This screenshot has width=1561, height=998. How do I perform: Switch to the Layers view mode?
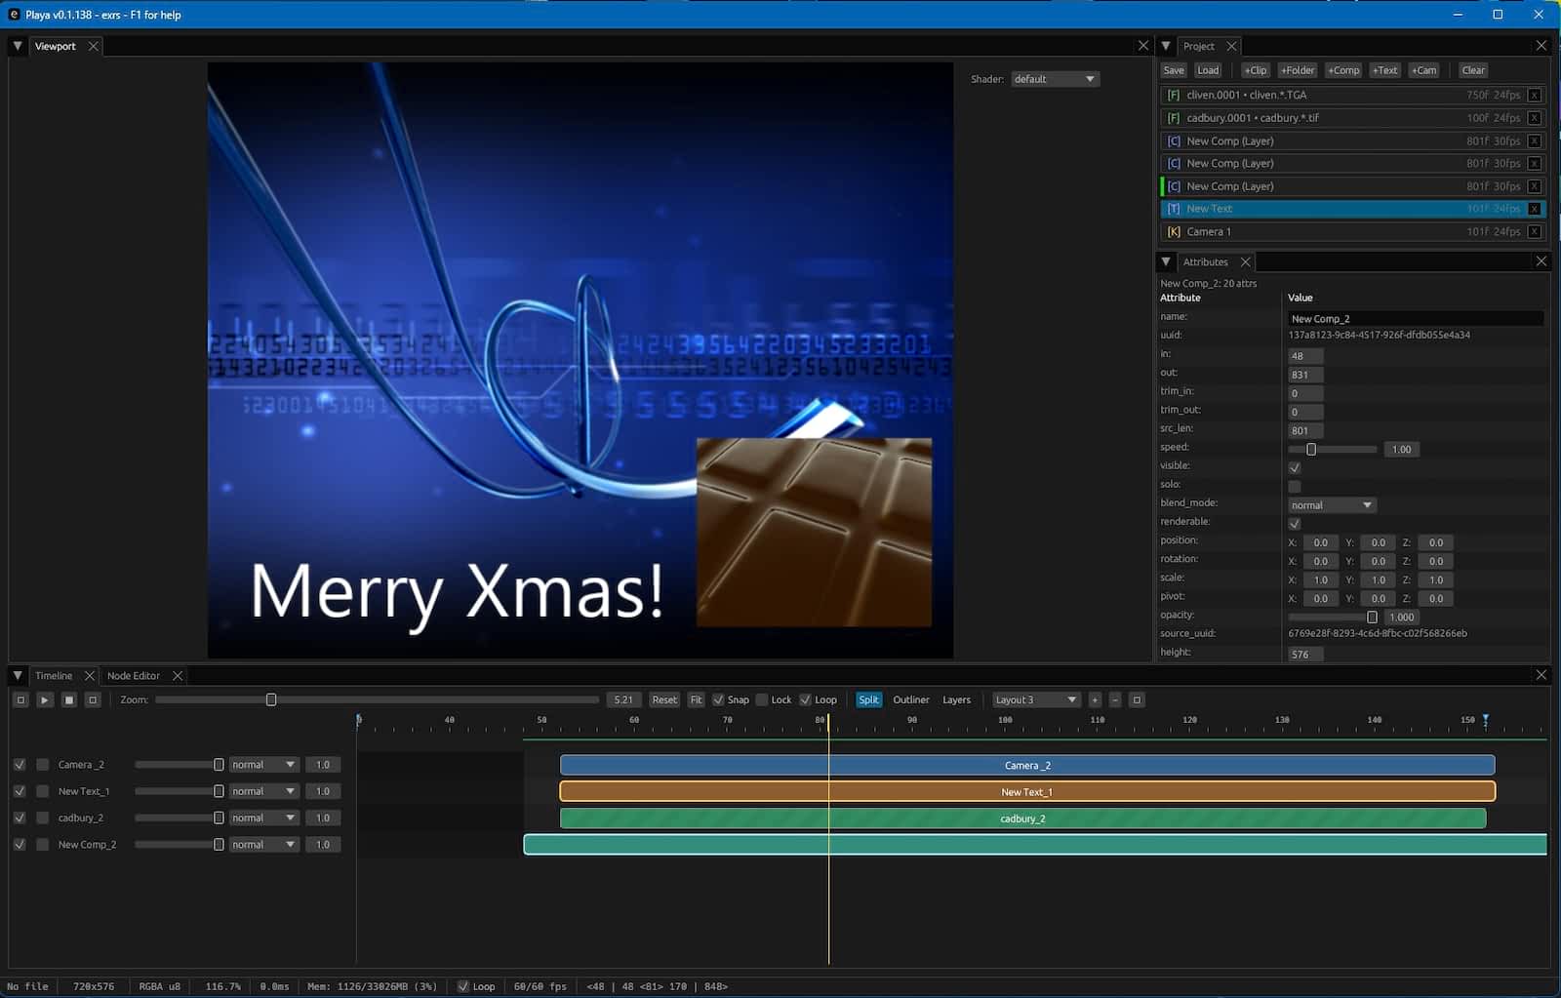956,699
